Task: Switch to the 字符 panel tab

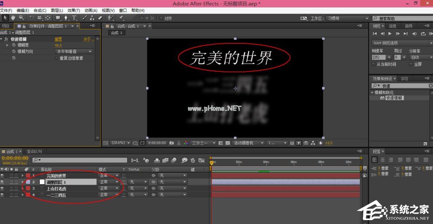Action: [x=404, y=79]
